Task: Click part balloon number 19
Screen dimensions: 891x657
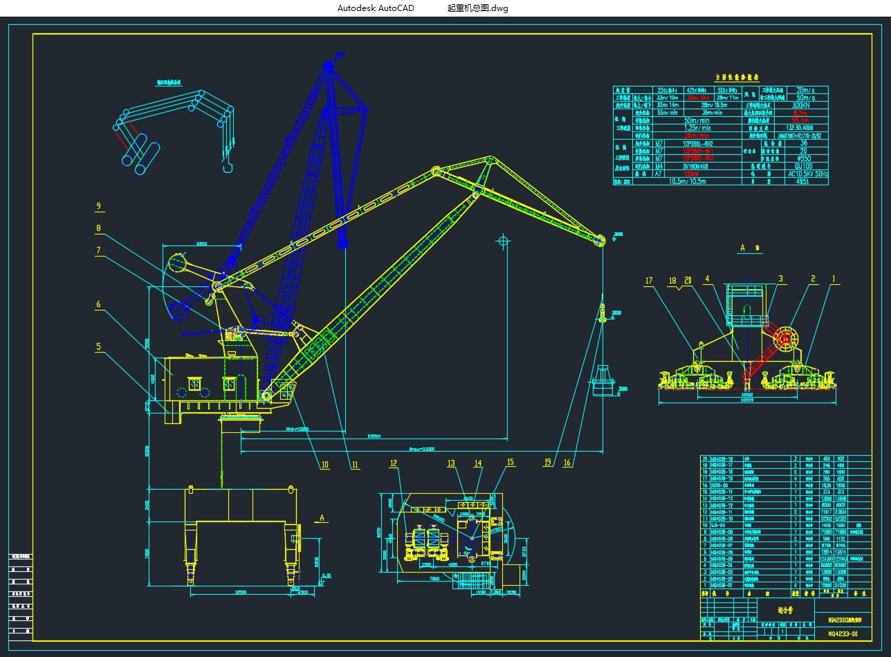Action: coord(548,463)
